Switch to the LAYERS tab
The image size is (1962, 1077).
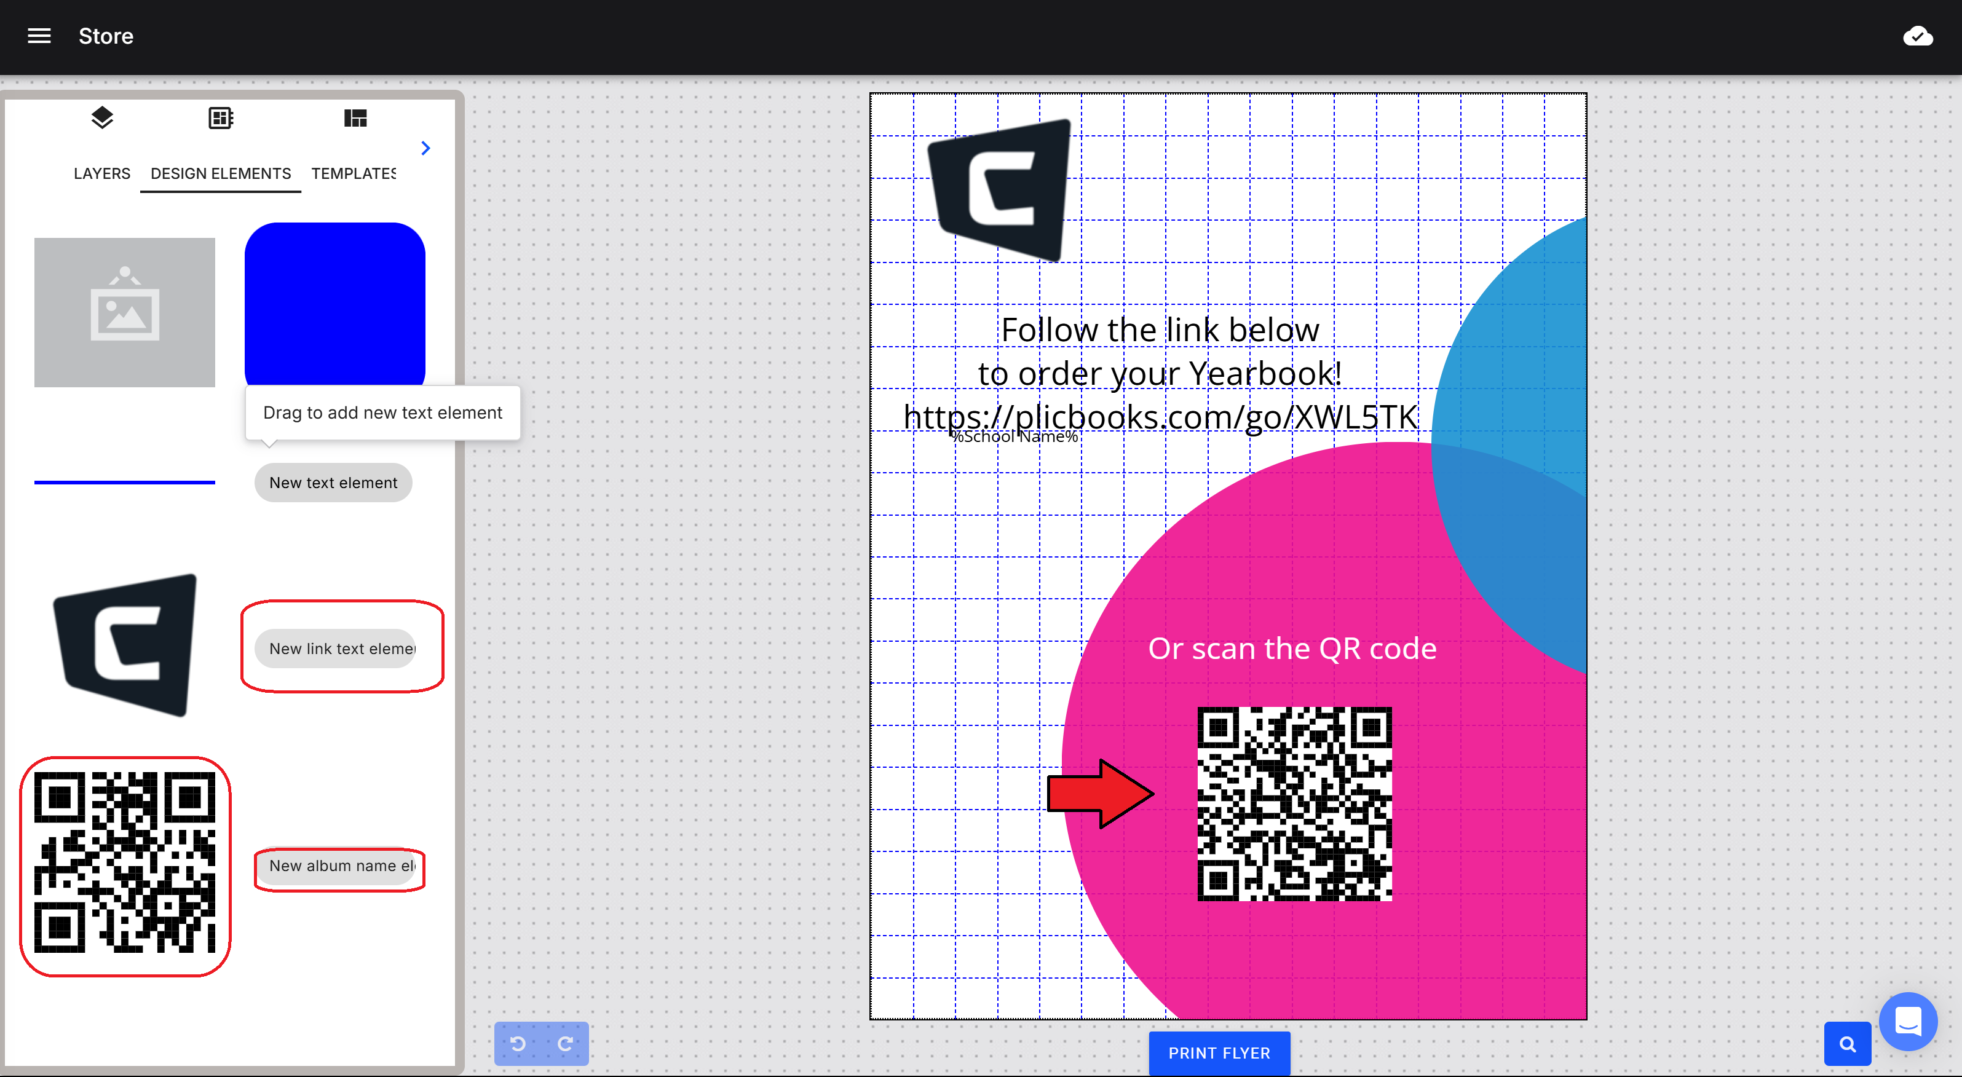tap(102, 174)
